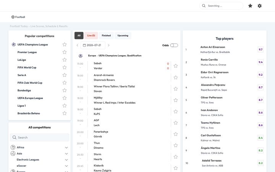Star the Sturm vs Hearts match

coord(176,157)
